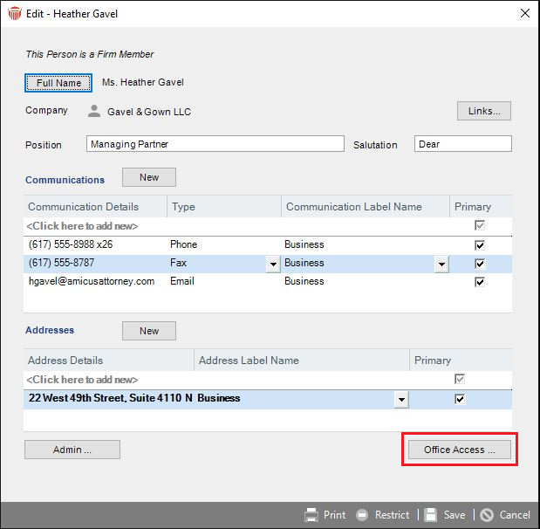
Task: Click the Full Name button
Action: pyautogui.click(x=58, y=83)
